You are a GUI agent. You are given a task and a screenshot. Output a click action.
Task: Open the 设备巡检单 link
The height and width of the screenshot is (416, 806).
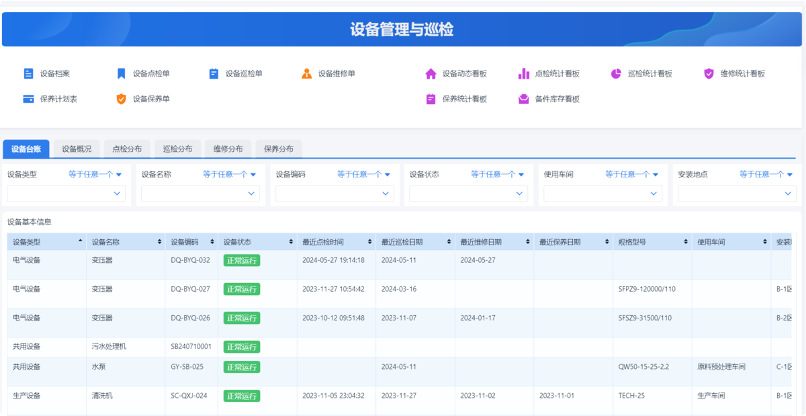pos(244,74)
